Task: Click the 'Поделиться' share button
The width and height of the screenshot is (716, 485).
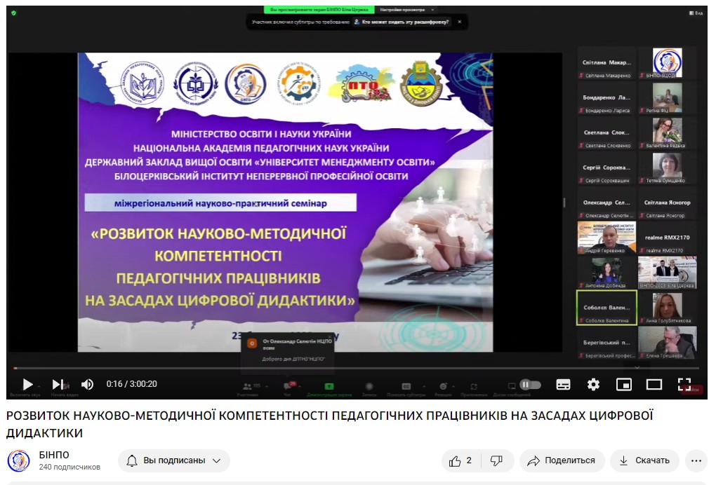Action: [x=562, y=461]
